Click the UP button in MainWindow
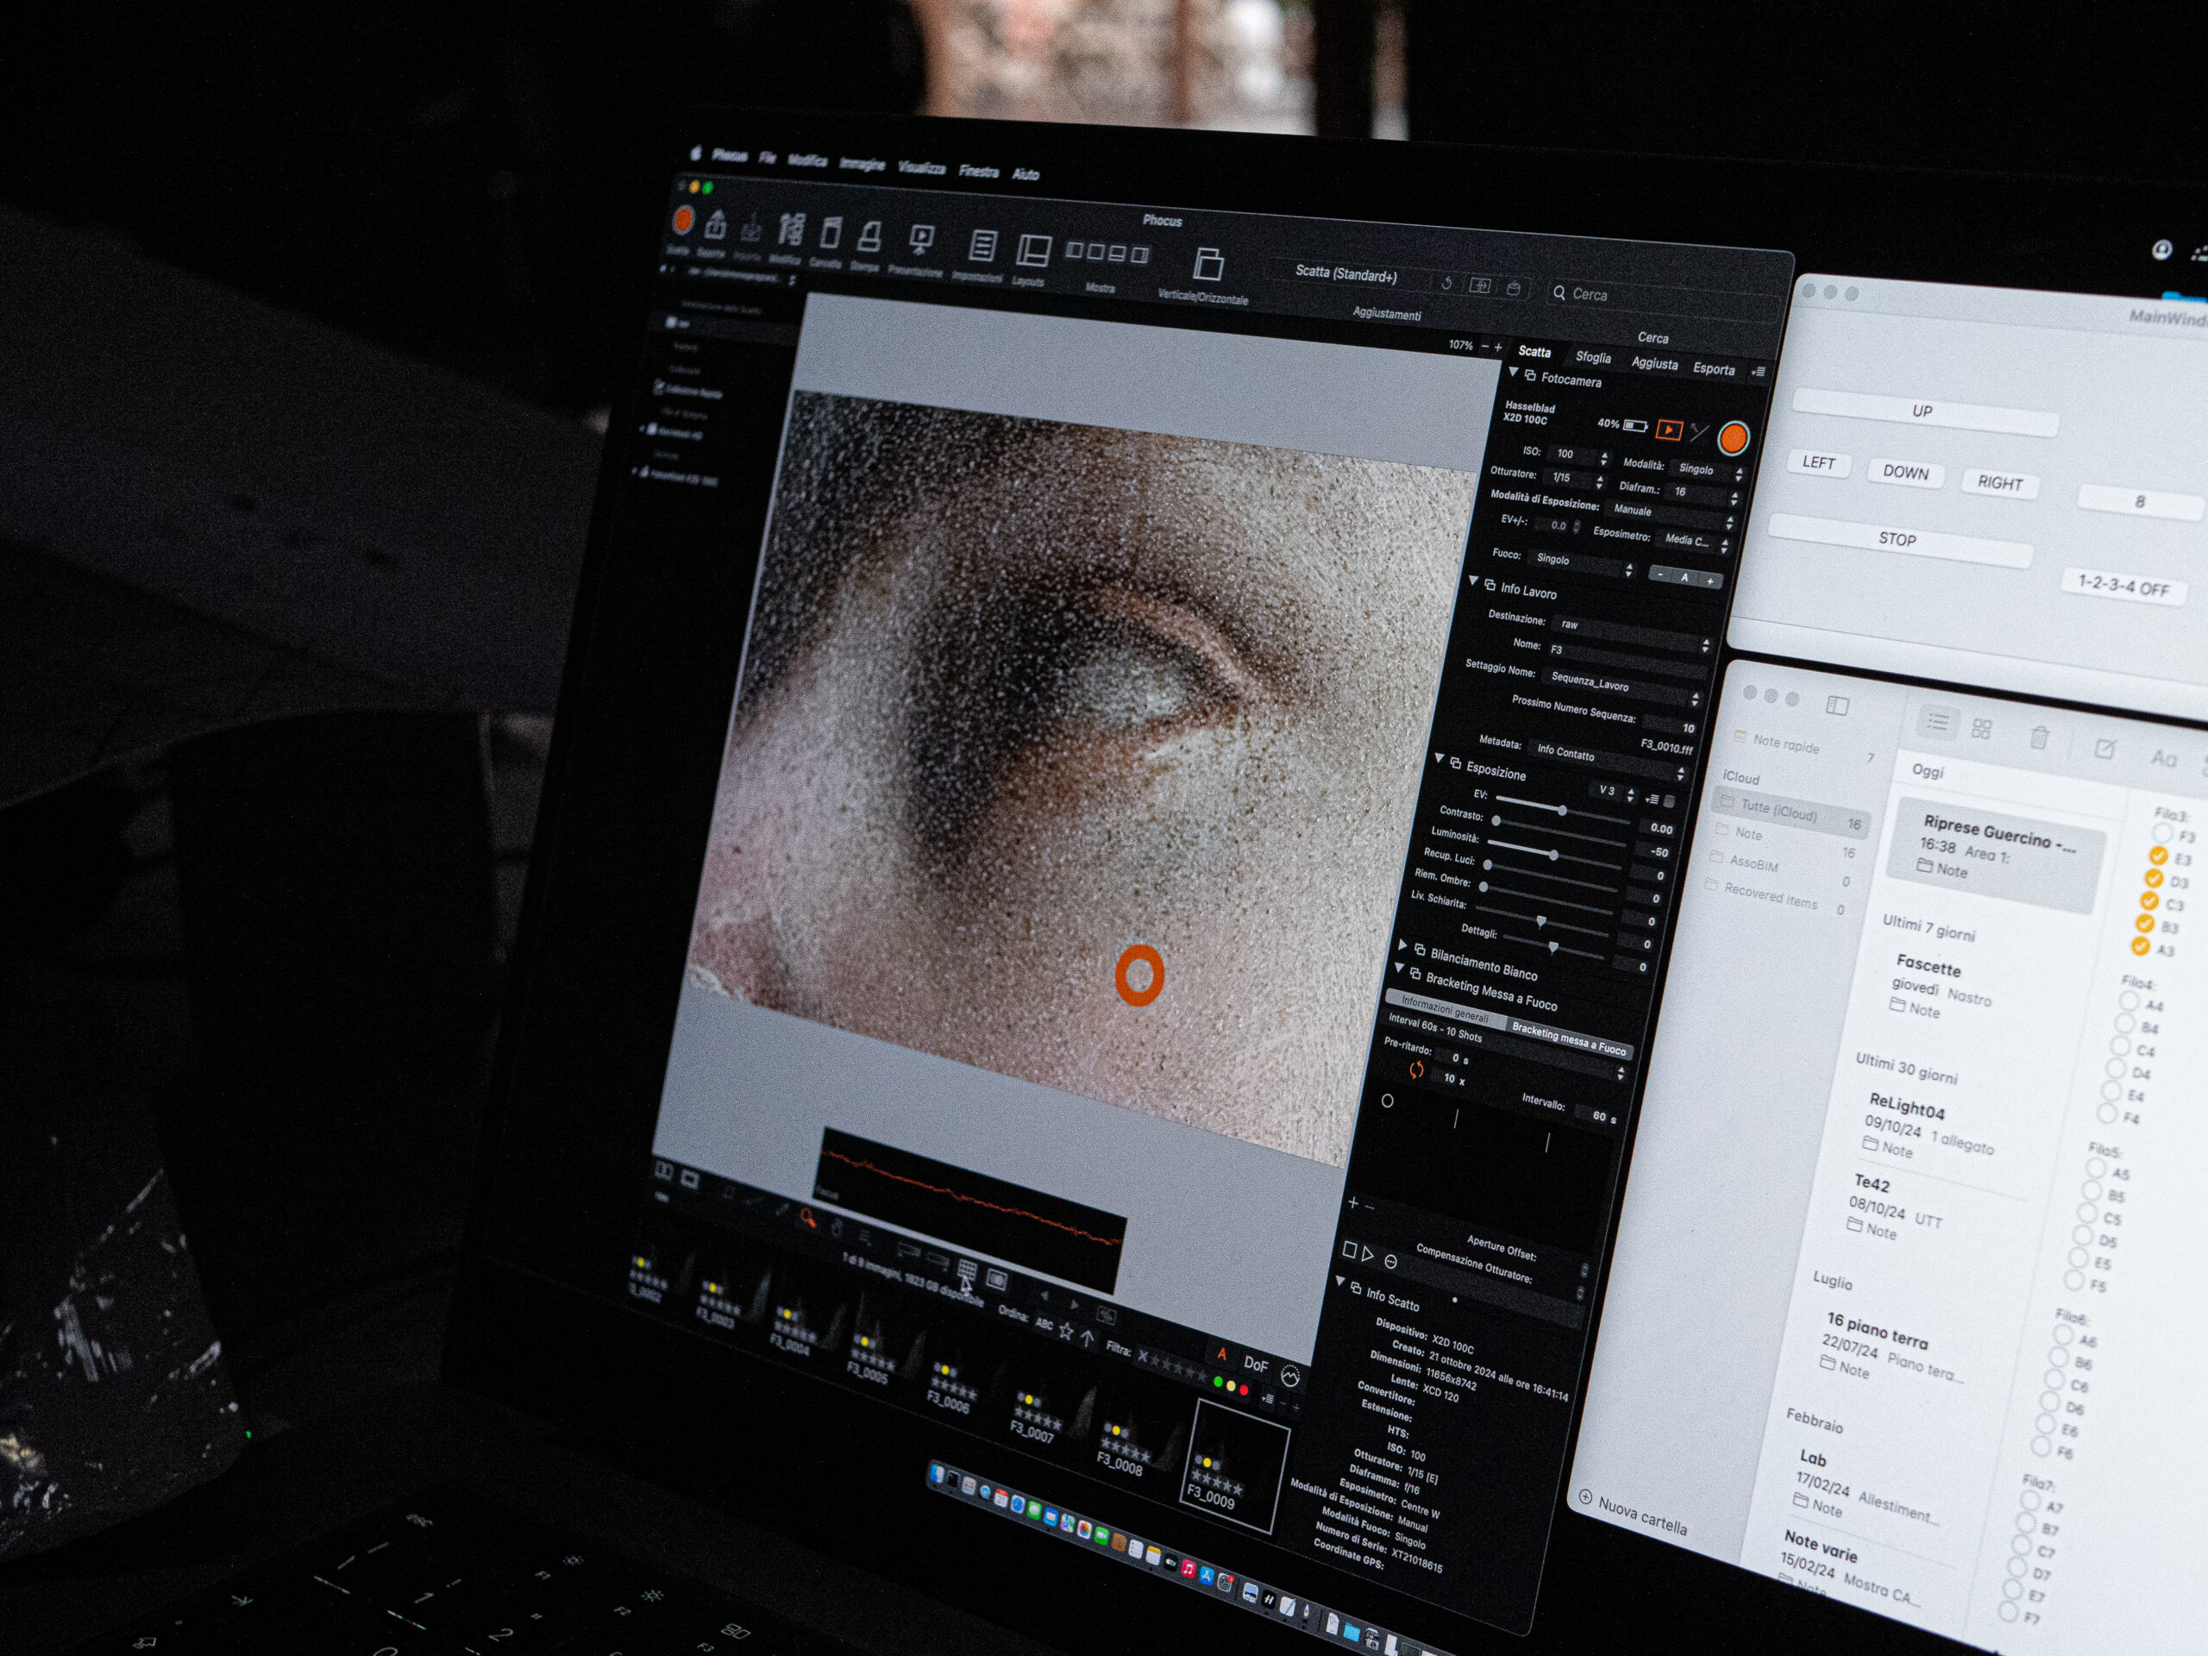Viewport: 2208px width, 1656px height. (x=1924, y=412)
